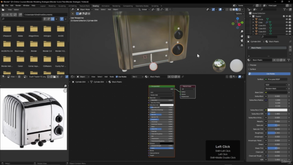
Task: Click the file browser filter funnel icon
Action: click(x=62, y=19)
